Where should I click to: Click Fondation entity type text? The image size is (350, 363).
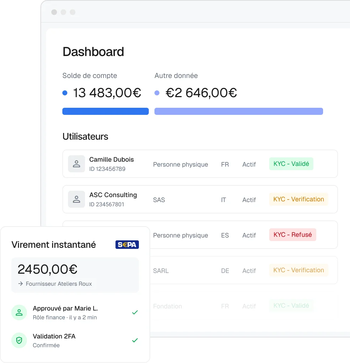[x=168, y=306]
